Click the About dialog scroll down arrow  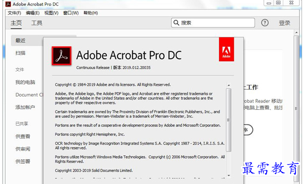point(229,176)
